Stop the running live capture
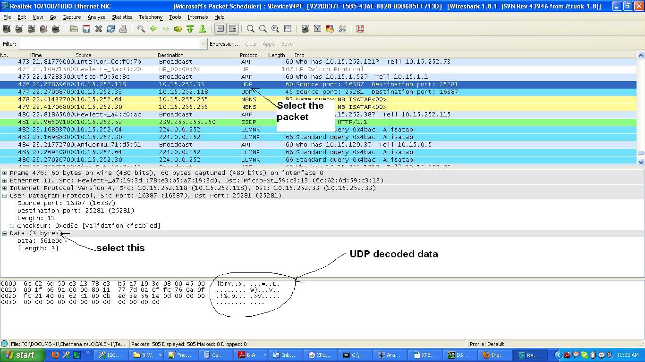 (44, 29)
